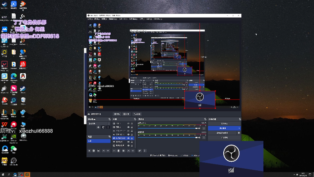Toggle visibility of bottom display capture source
The image size is (314, 177).
click(x=128, y=146)
